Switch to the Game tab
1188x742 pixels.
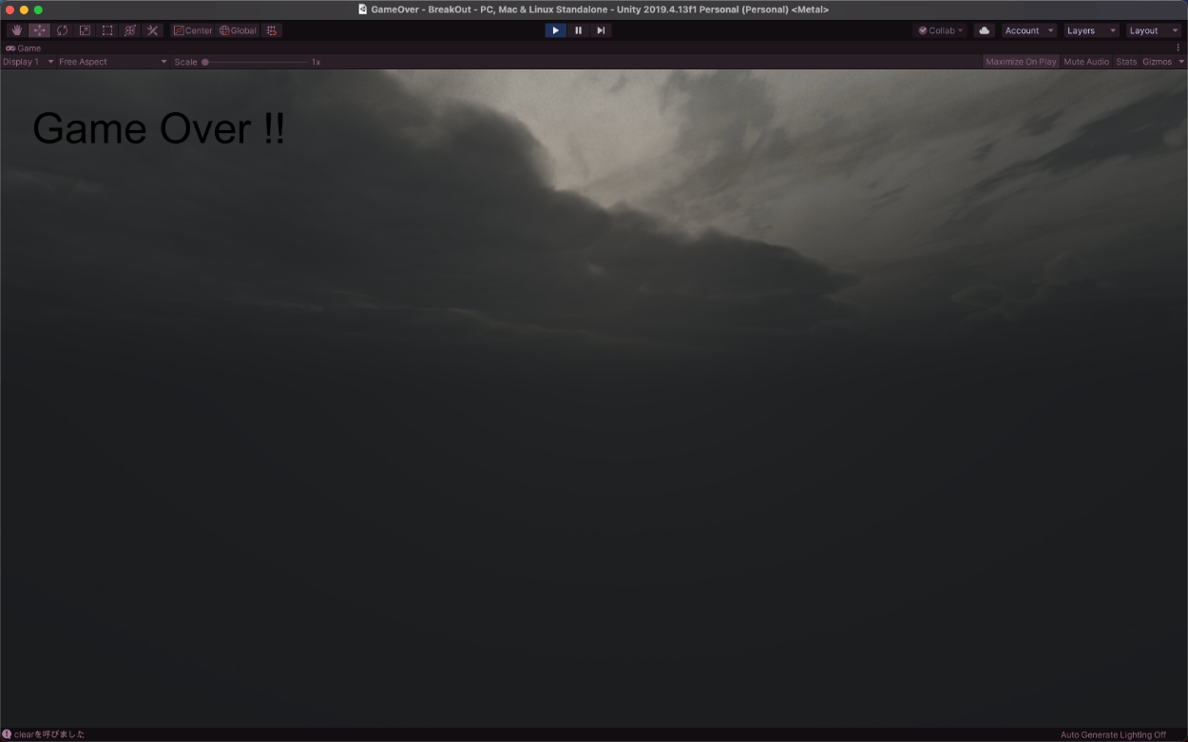coord(24,48)
